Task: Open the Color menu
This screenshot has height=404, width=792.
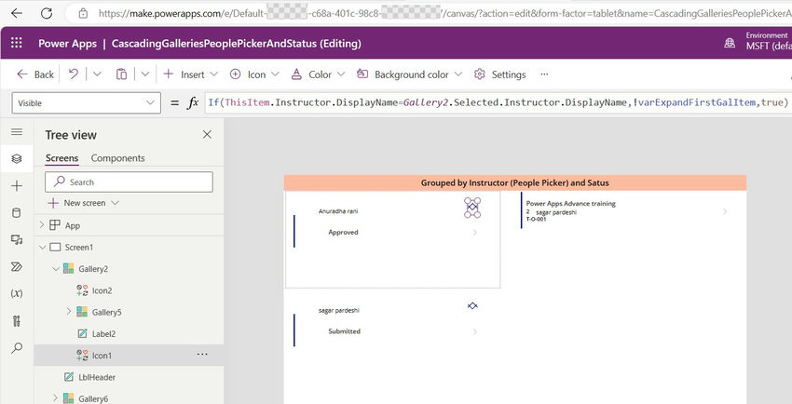Action: pos(319,74)
